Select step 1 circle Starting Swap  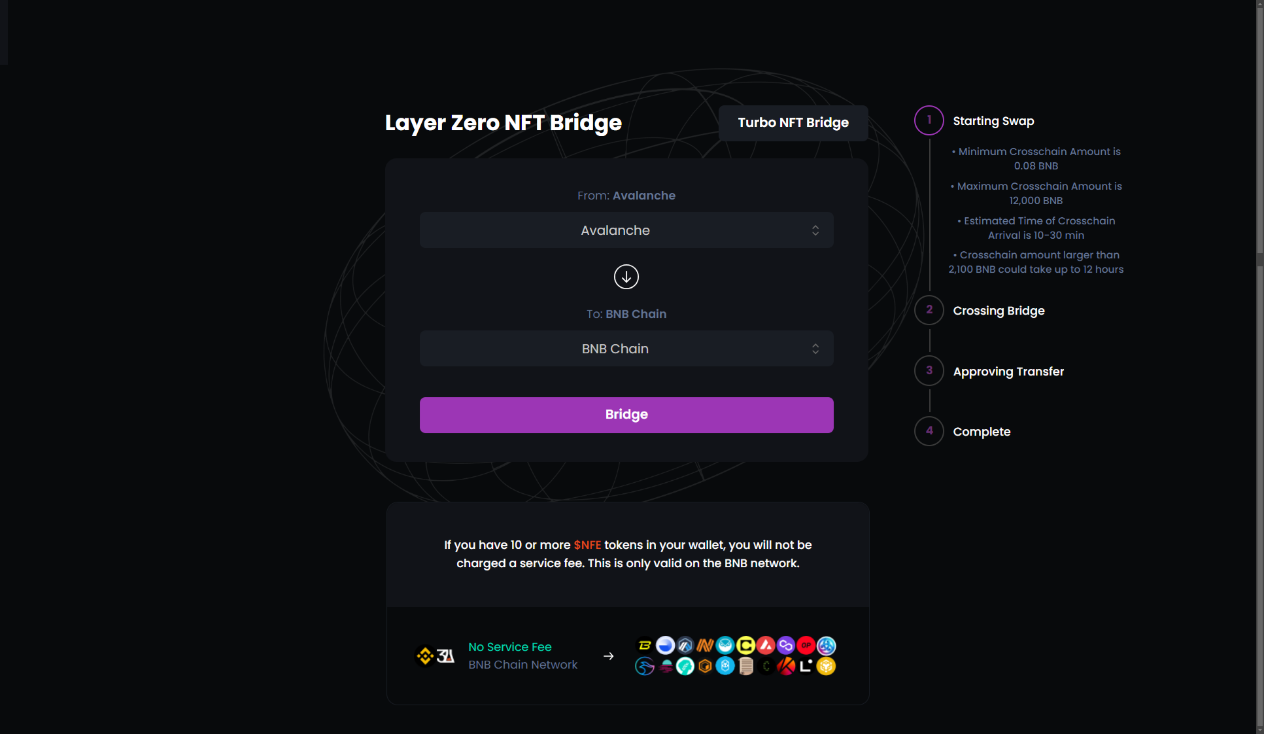[x=929, y=120]
